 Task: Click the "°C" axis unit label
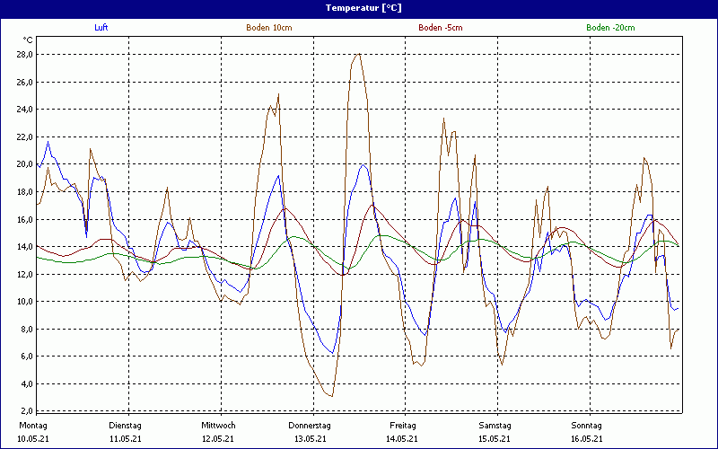pos(28,40)
